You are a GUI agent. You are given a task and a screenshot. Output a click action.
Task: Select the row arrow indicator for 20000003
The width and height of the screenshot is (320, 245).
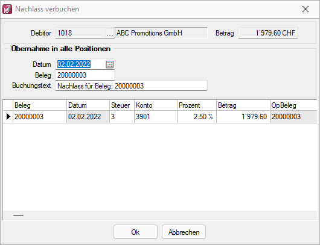[8, 117]
